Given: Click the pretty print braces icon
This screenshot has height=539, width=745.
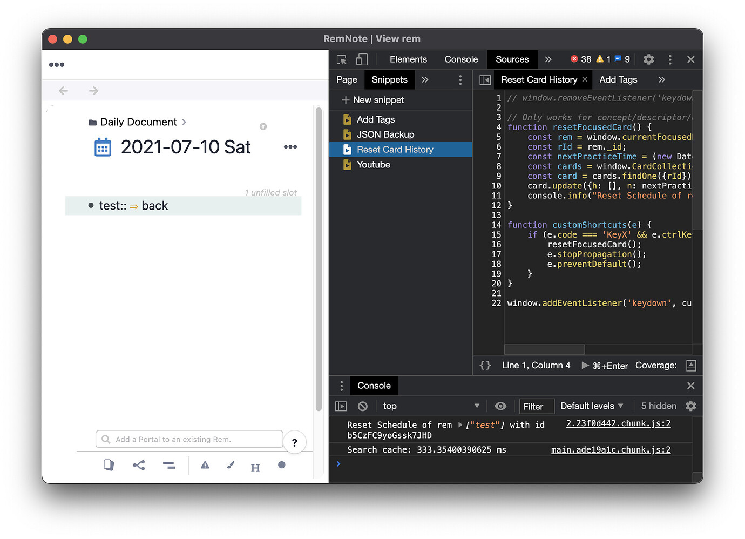Looking at the screenshot, I should (x=485, y=366).
